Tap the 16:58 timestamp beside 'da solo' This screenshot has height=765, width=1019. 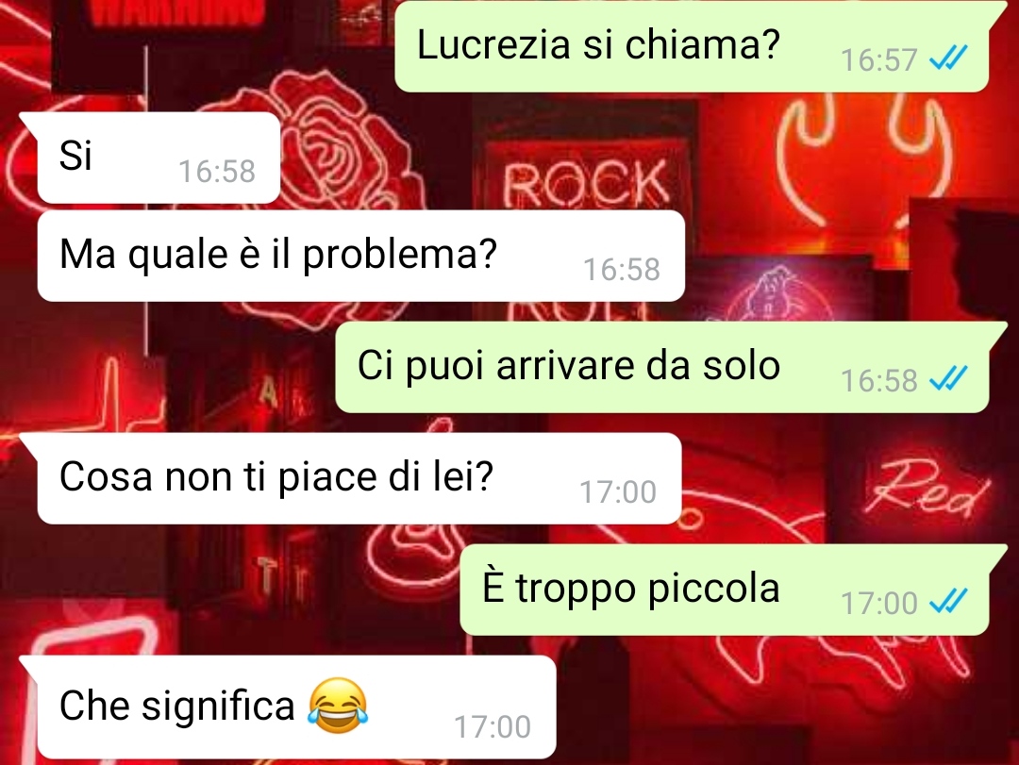point(878,380)
